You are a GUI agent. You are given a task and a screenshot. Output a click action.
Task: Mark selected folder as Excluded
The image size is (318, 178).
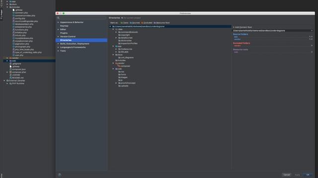[x=147, y=23]
